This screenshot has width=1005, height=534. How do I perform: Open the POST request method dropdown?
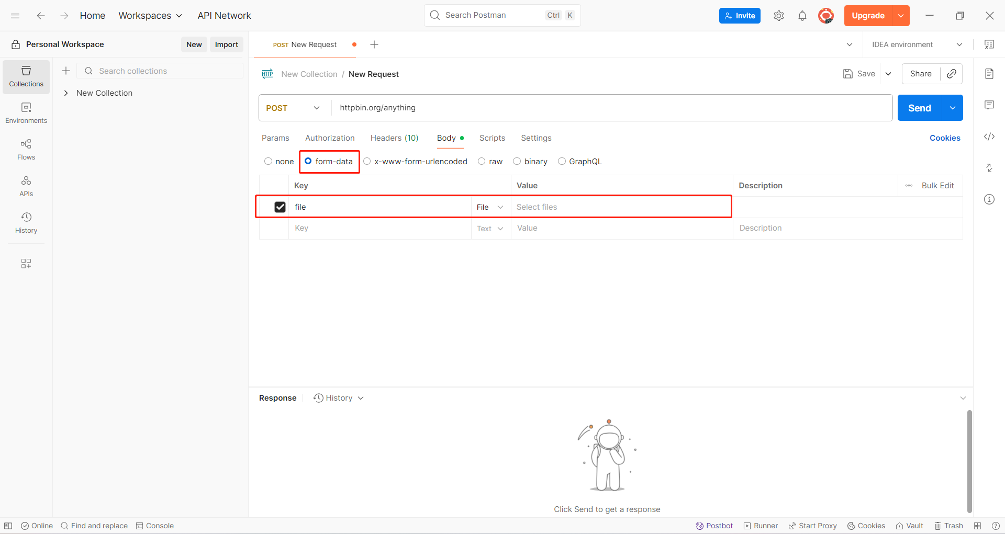coord(293,108)
